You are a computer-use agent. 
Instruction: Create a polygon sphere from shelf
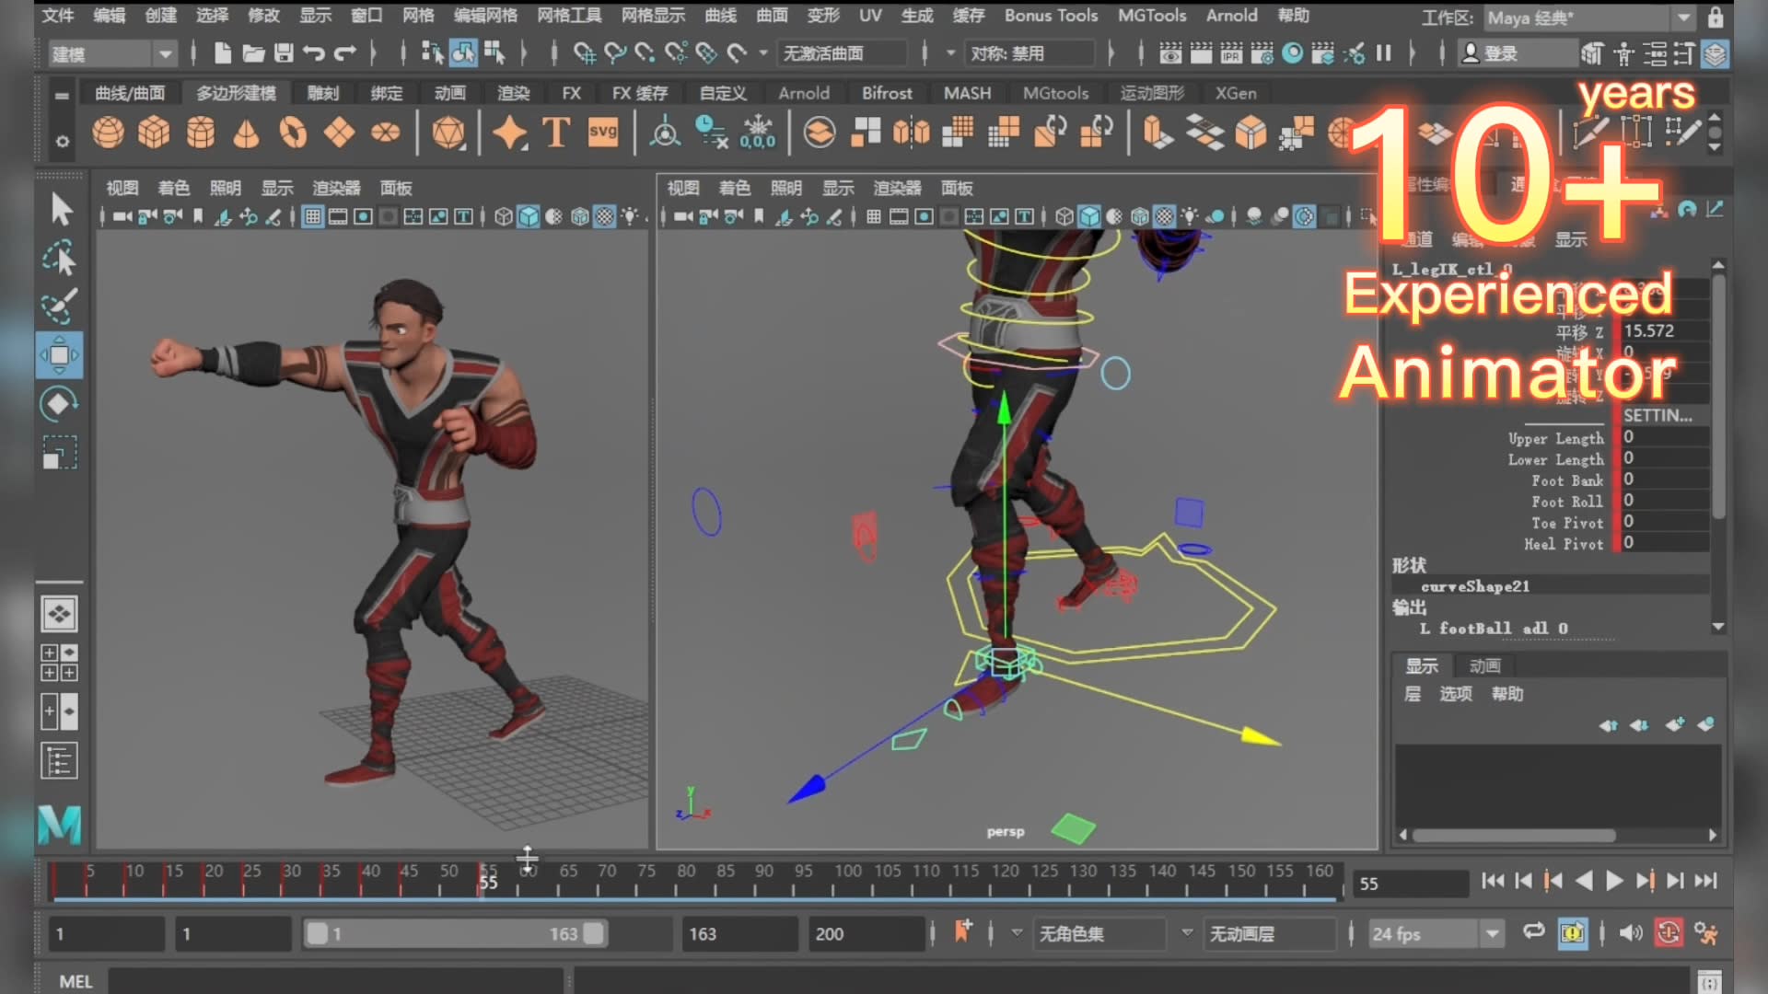[x=108, y=133]
